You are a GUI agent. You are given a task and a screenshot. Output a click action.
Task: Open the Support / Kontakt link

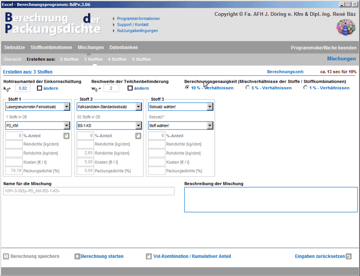tap(133, 25)
